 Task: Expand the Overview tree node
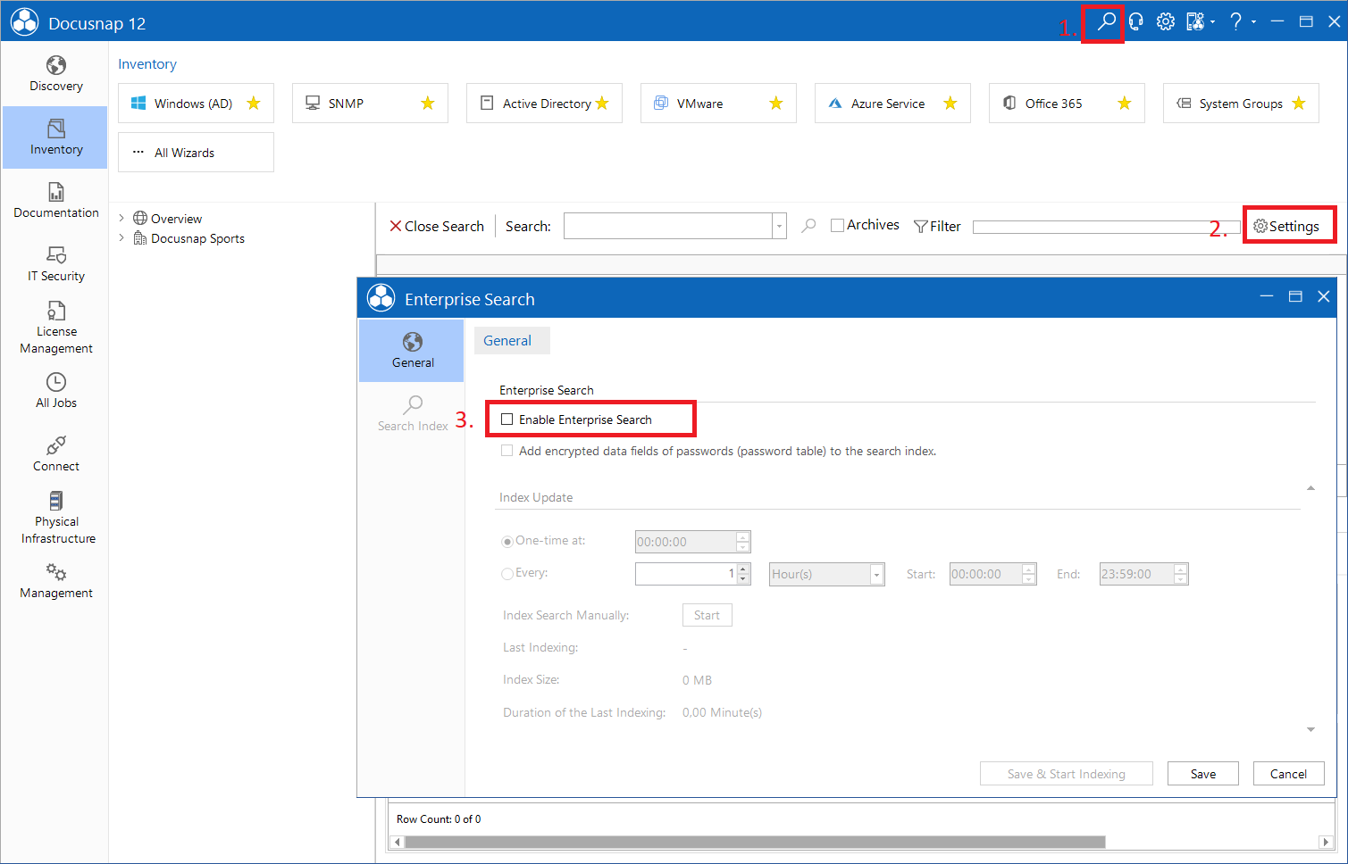(x=121, y=219)
